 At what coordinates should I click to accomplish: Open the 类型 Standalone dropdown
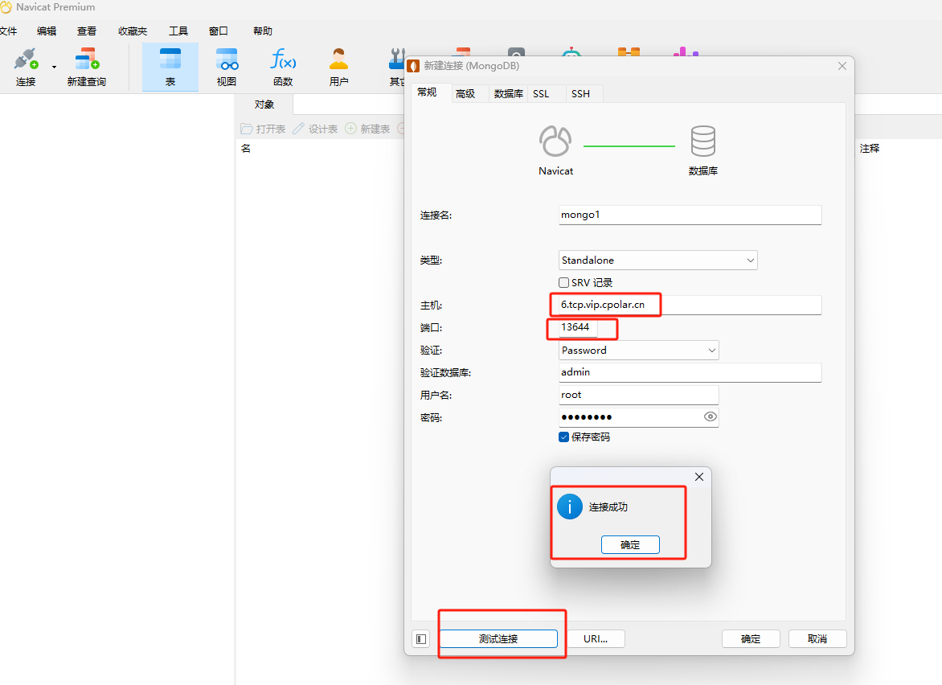657,260
